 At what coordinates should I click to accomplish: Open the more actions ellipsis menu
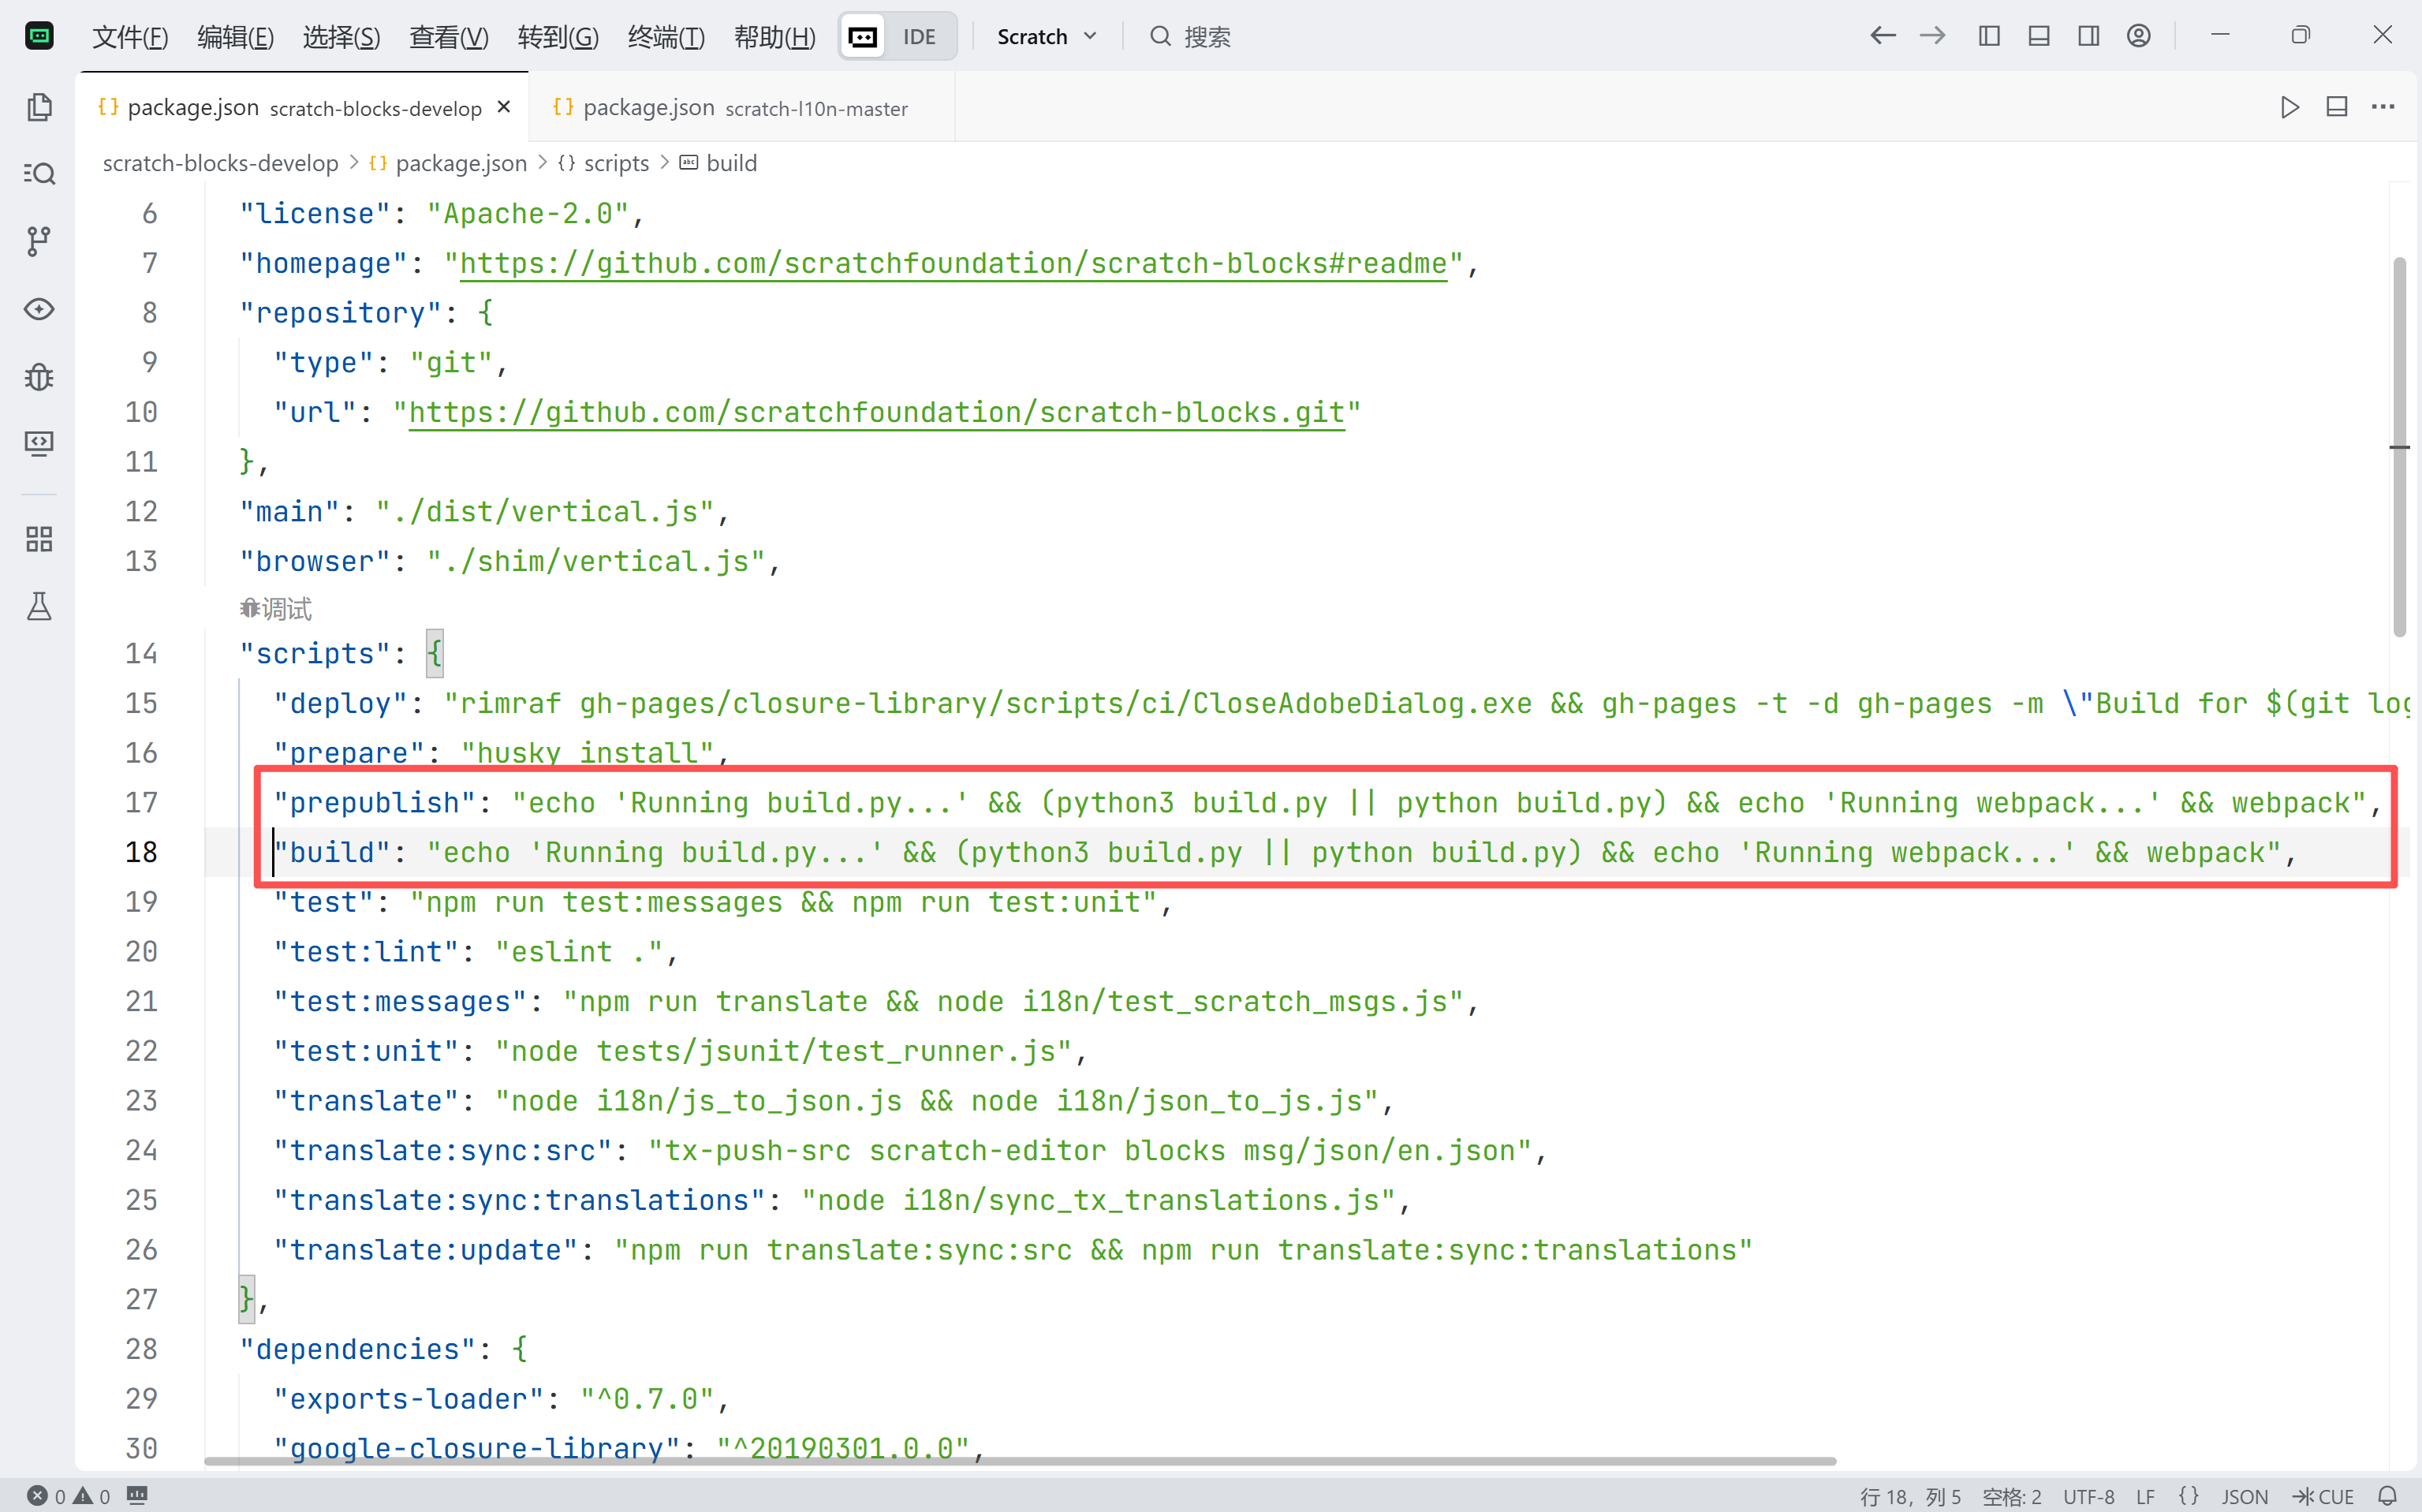point(2383,107)
